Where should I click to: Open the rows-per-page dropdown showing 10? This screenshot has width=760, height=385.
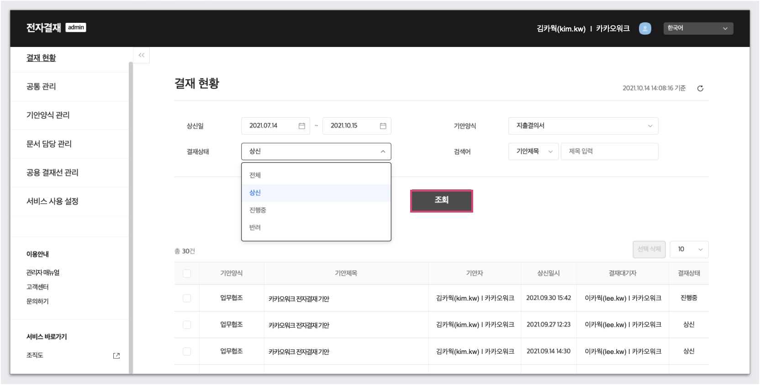(689, 250)
